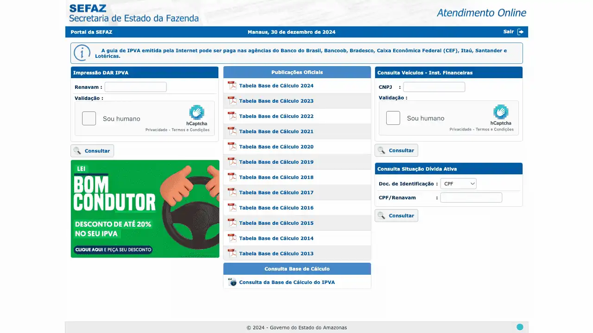593x333 pixels.
Task: Open the Portal da SEFAZ menu item
Action: (x=91, y=32)
